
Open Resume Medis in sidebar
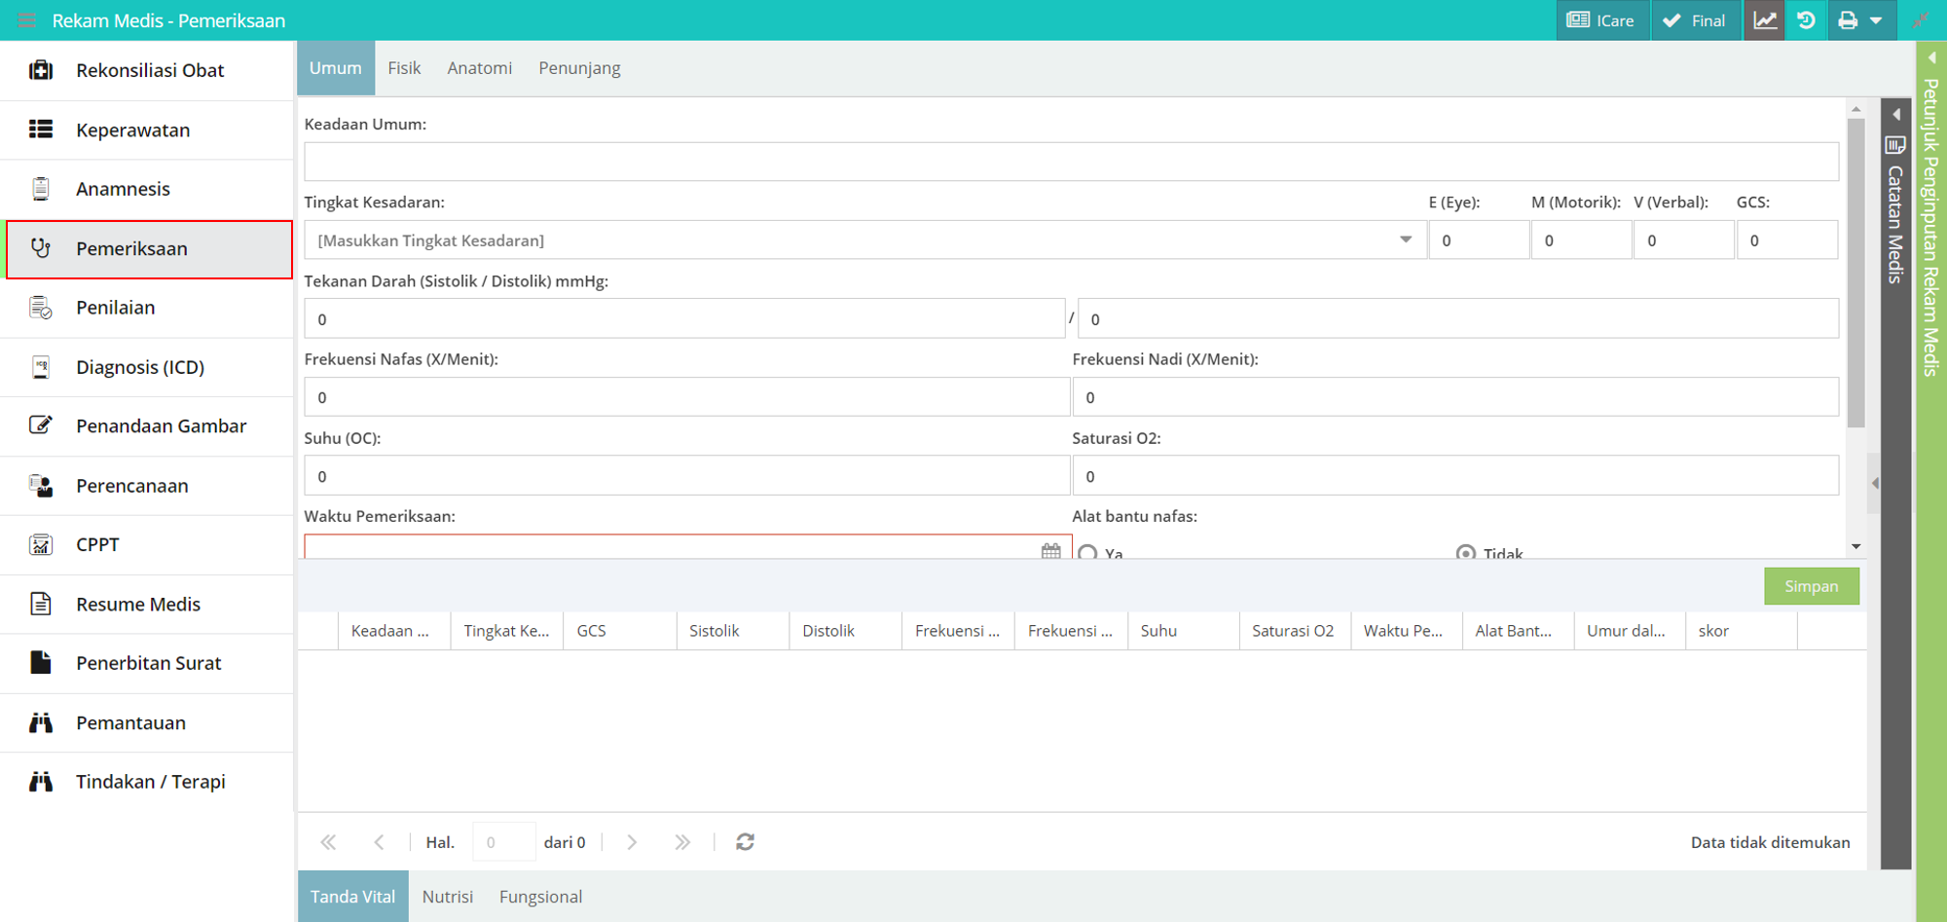coord(147,604)
